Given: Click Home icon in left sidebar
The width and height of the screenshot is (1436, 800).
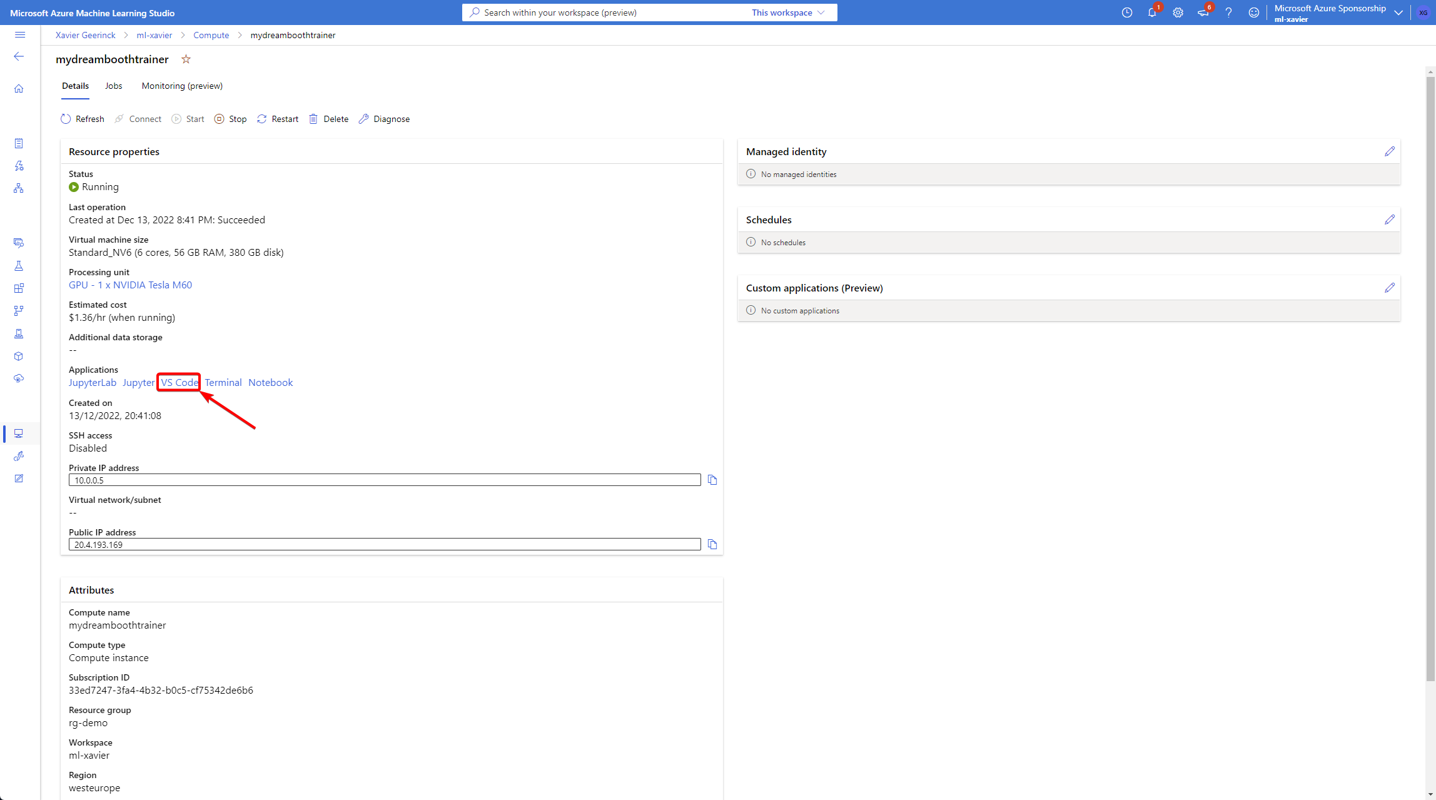Looking at the screenshot, I should point(19,89).
